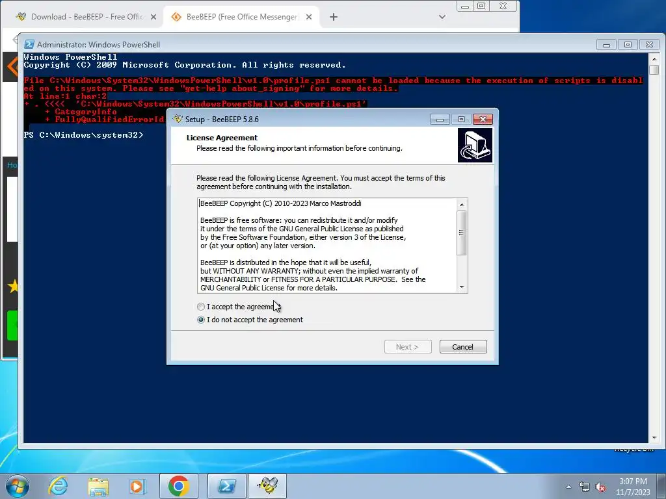The width and height of the screenshot is (666, 499).
Task: Open Windows Explorer from the taskbar
Action: 98,486
